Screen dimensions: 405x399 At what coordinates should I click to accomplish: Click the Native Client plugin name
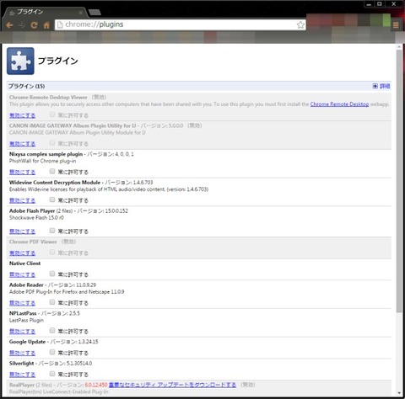click(x=24, y=263)
